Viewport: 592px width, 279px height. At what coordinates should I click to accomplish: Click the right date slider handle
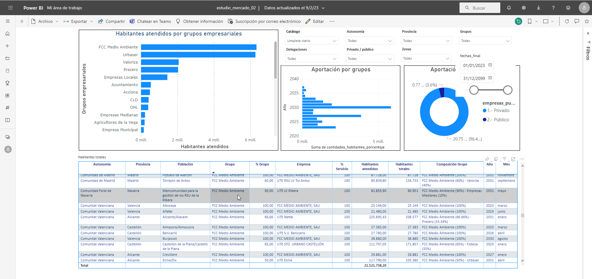pyautogui.click(x=508, y=90)
